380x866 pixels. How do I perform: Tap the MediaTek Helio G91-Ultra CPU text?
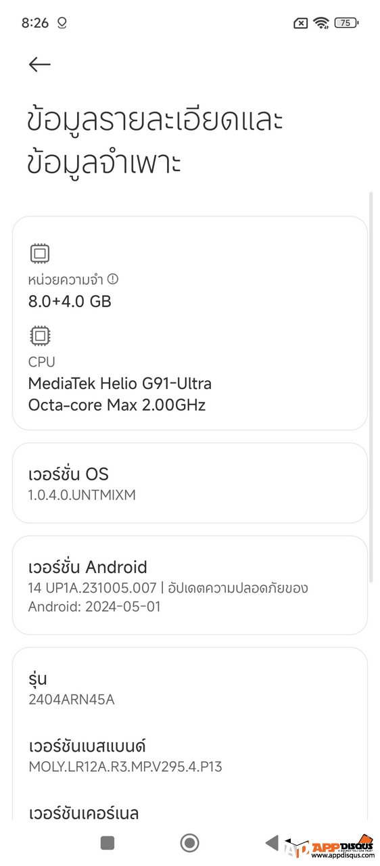[120, 384]
